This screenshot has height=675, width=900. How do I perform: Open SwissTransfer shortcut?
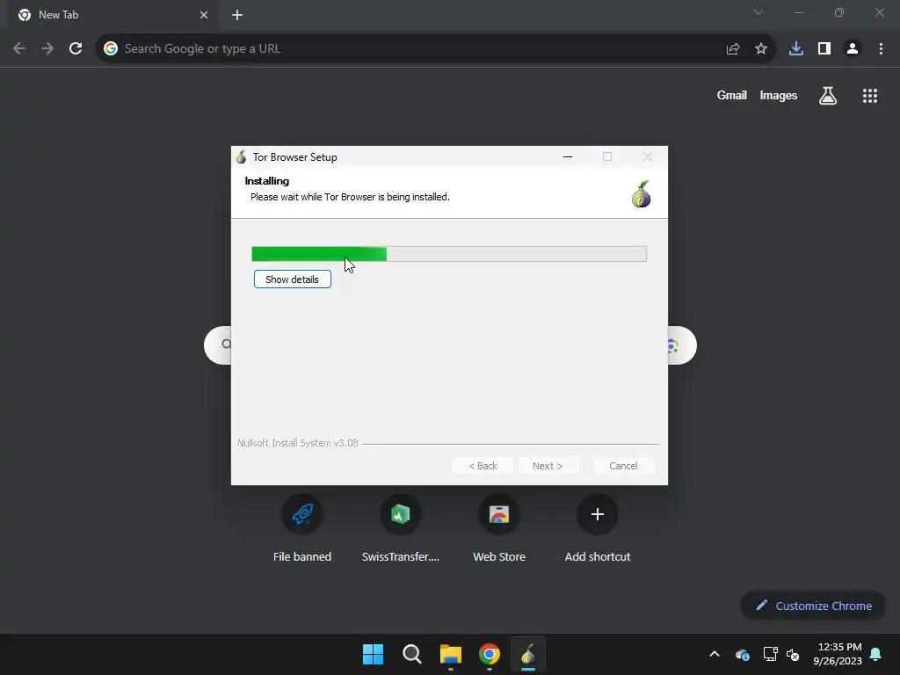click(401, 528)
